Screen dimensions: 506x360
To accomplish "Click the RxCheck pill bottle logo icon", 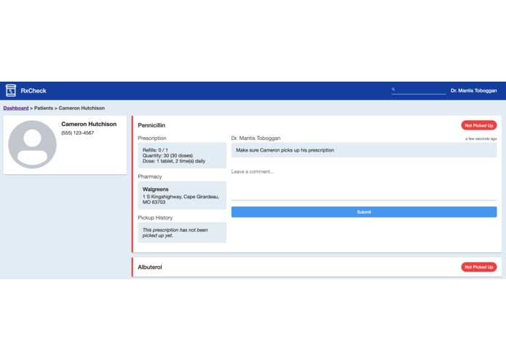I will [11, 90].
